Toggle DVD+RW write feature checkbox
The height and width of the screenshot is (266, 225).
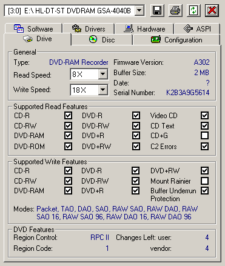coord(204,171)
